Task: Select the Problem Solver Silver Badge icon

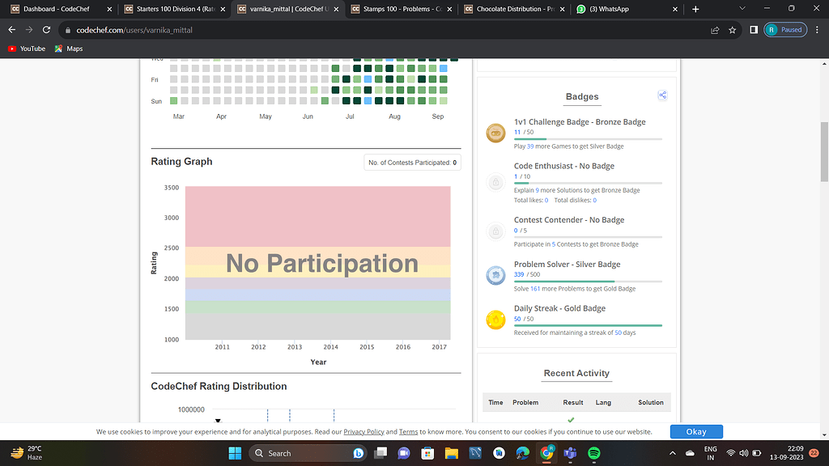Action: click(x=495, y=275)
